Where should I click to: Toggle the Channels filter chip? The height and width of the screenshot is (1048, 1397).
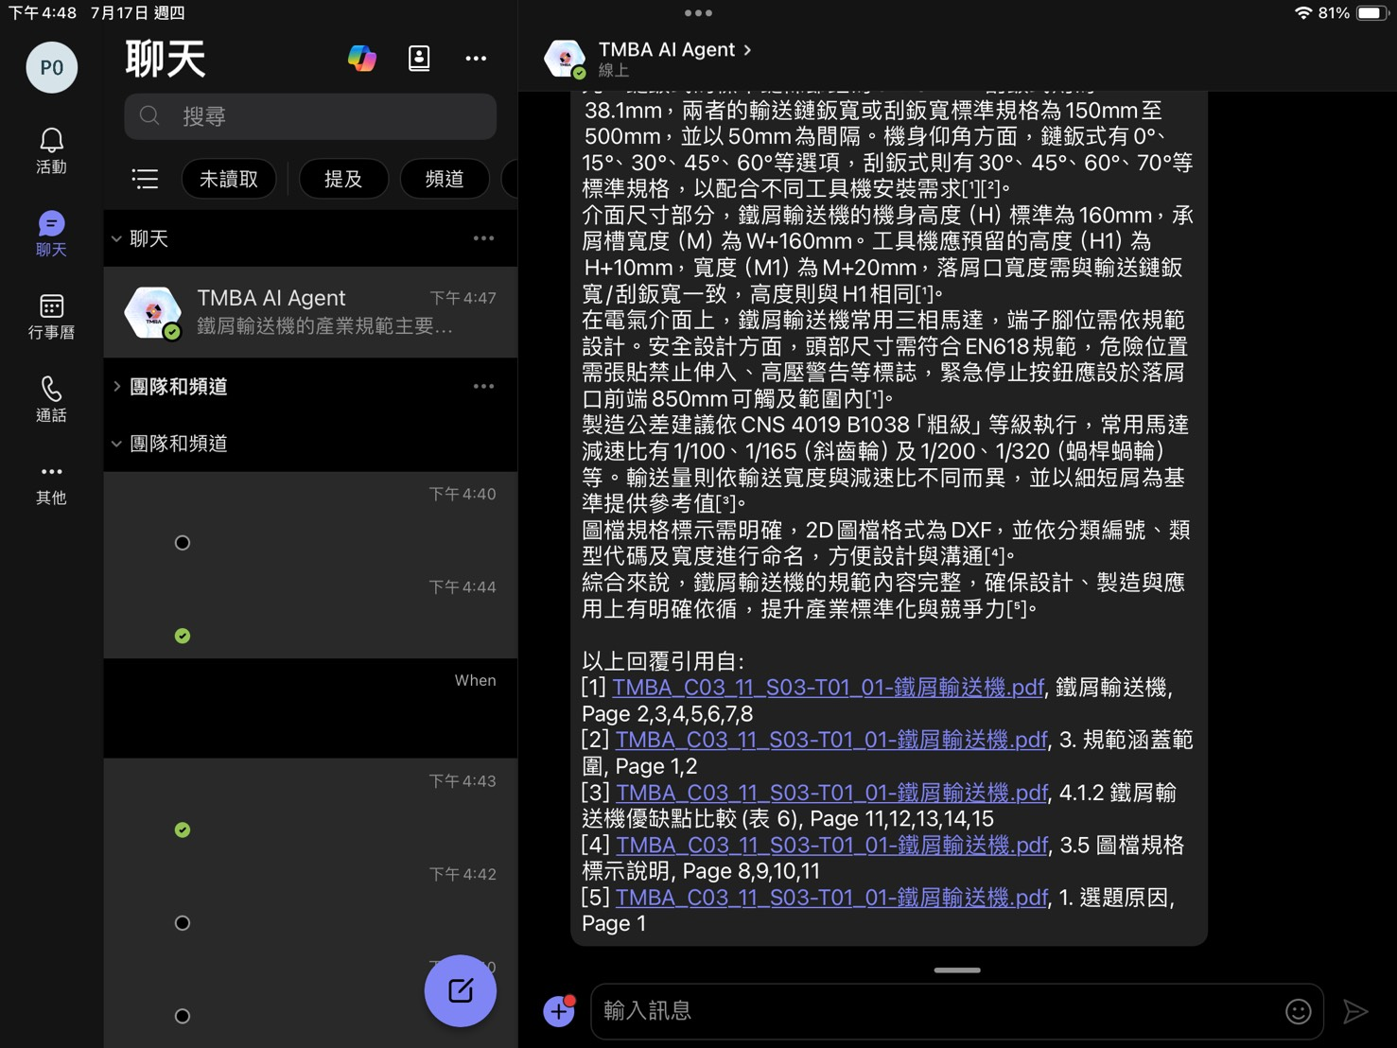[444, 179]
